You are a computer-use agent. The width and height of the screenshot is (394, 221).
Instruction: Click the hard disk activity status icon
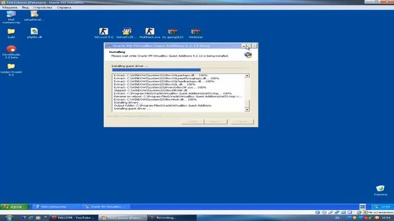pyautogui.click(x=318, y=212)
